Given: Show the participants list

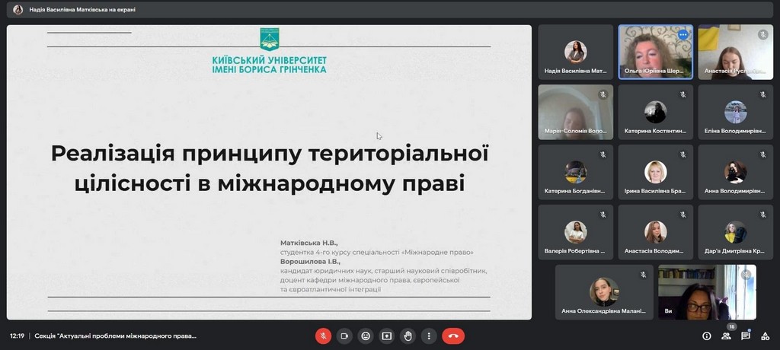Looking at the screenshot, I should pos(726,336).
